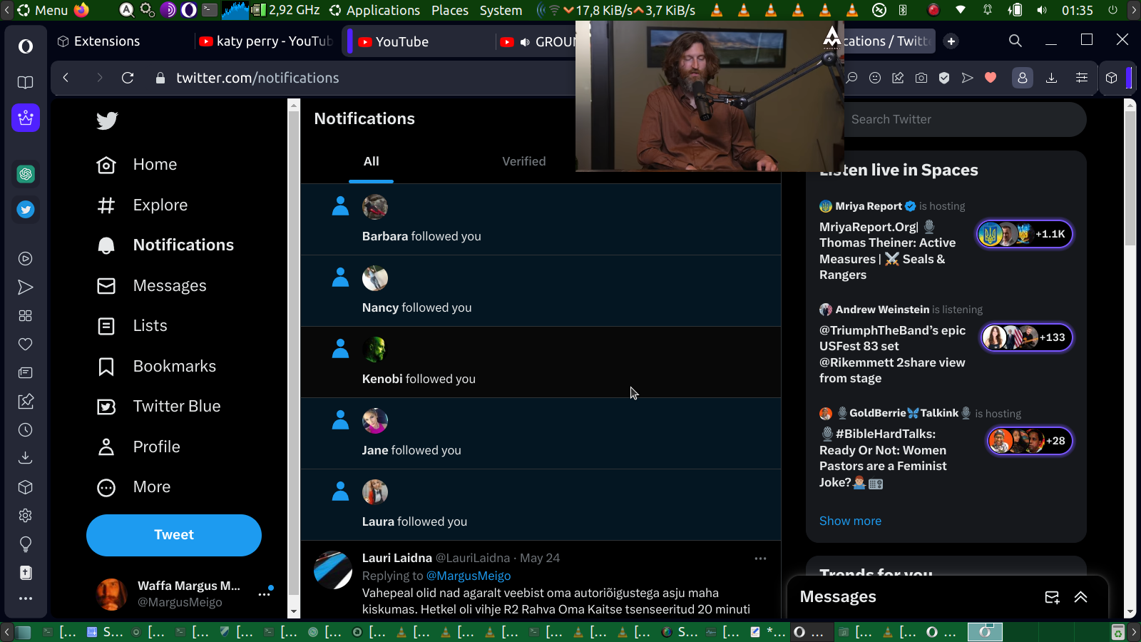The image size is (1141, 642).
Task: Open the @MargusMeigo reply link
Action: click(x=469, y=576)
